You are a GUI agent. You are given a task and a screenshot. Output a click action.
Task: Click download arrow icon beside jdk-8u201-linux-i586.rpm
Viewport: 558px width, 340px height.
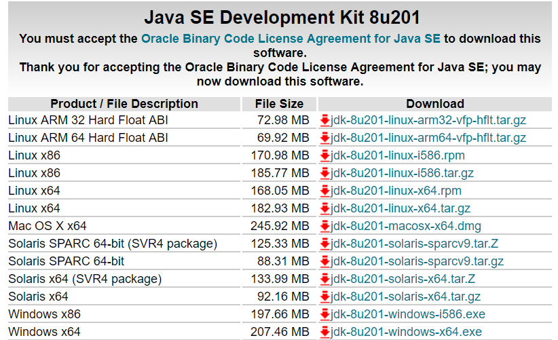tap(324, 156)
